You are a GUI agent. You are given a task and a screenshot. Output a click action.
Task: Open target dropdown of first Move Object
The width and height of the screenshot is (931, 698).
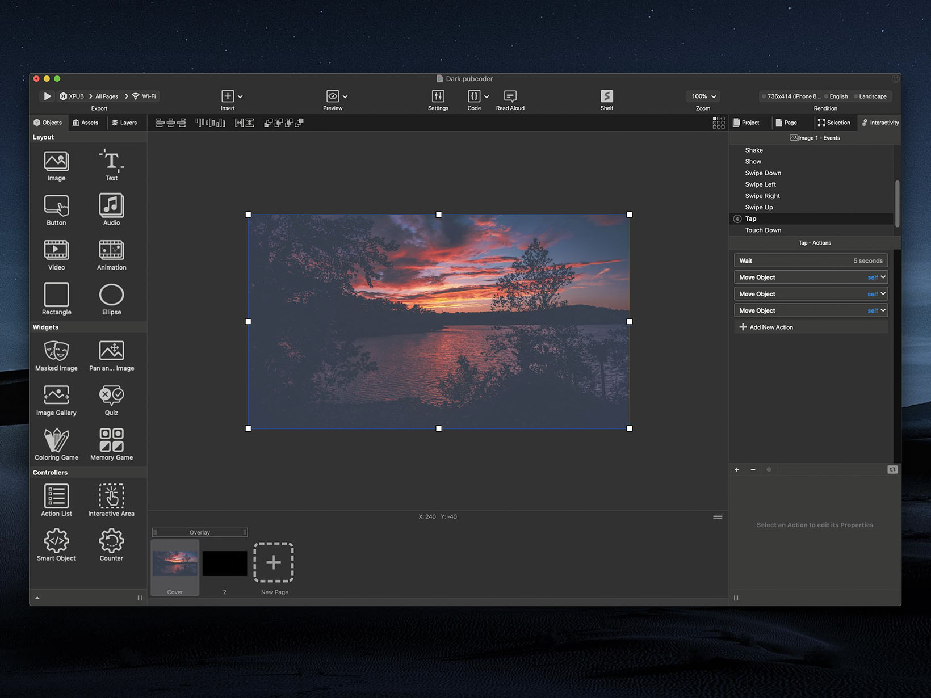(883, 277)
